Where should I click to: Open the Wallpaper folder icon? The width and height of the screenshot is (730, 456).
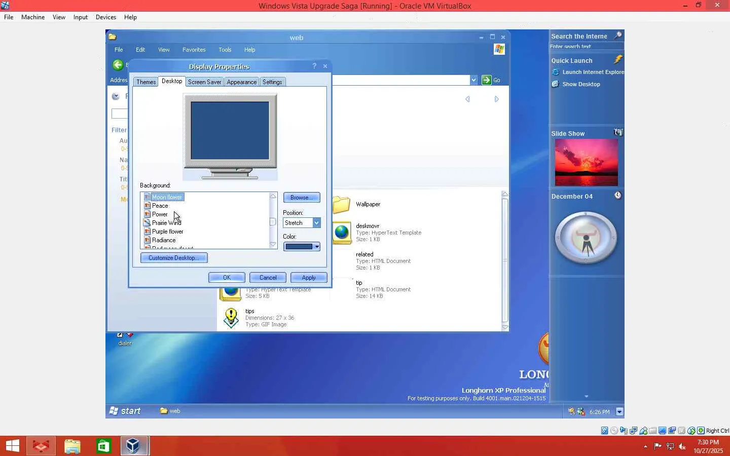tap(341, 205)
